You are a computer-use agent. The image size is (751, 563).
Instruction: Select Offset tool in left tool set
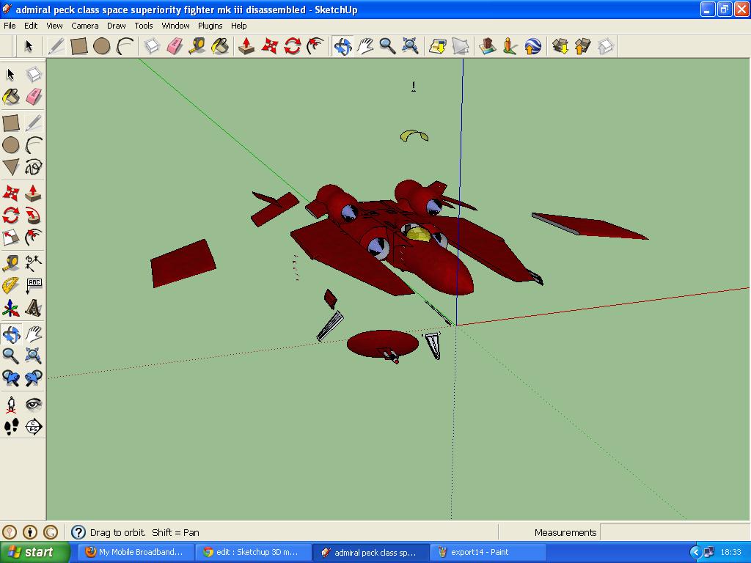[x=34, y=238]
